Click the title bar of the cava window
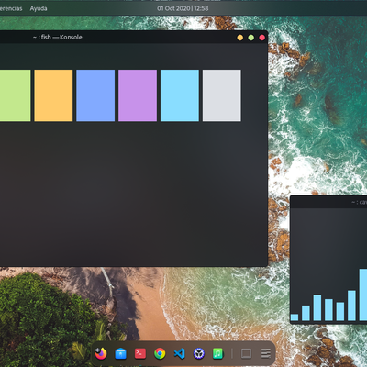 328,202
